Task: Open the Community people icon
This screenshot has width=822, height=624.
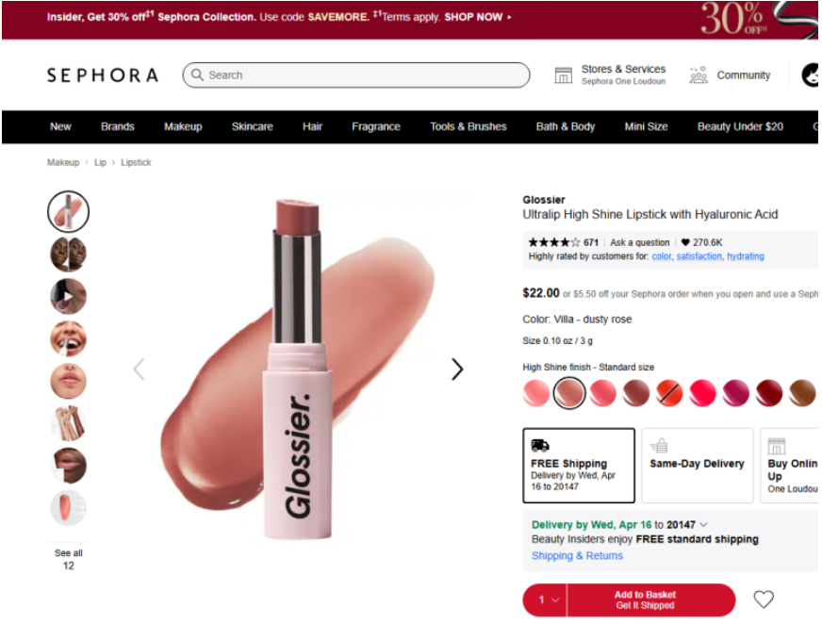Action: (x=699, y=75)
